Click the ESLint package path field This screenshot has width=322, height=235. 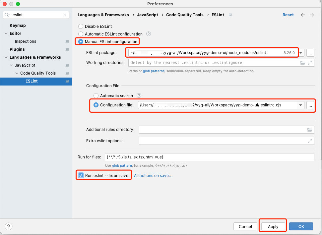point(213,53)
